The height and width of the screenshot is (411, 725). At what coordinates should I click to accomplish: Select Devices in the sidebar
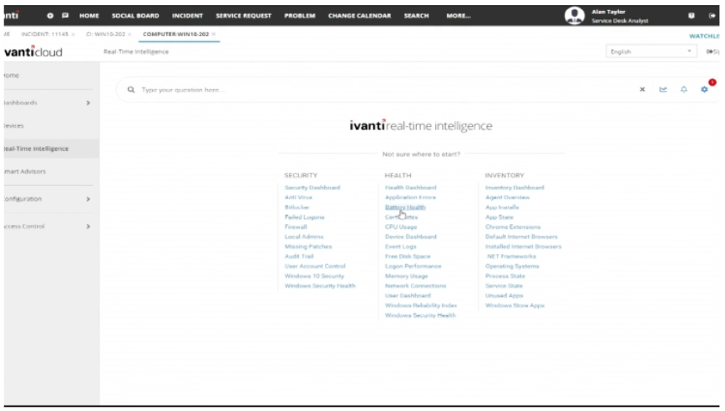coord(14,126)
